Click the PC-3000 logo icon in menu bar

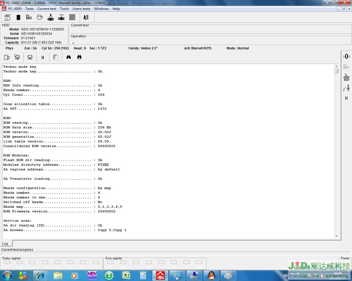(x=4, y=9)
